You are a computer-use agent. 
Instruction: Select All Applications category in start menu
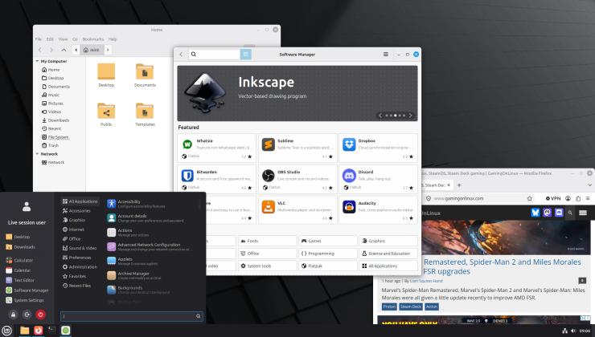pos(80,201)
